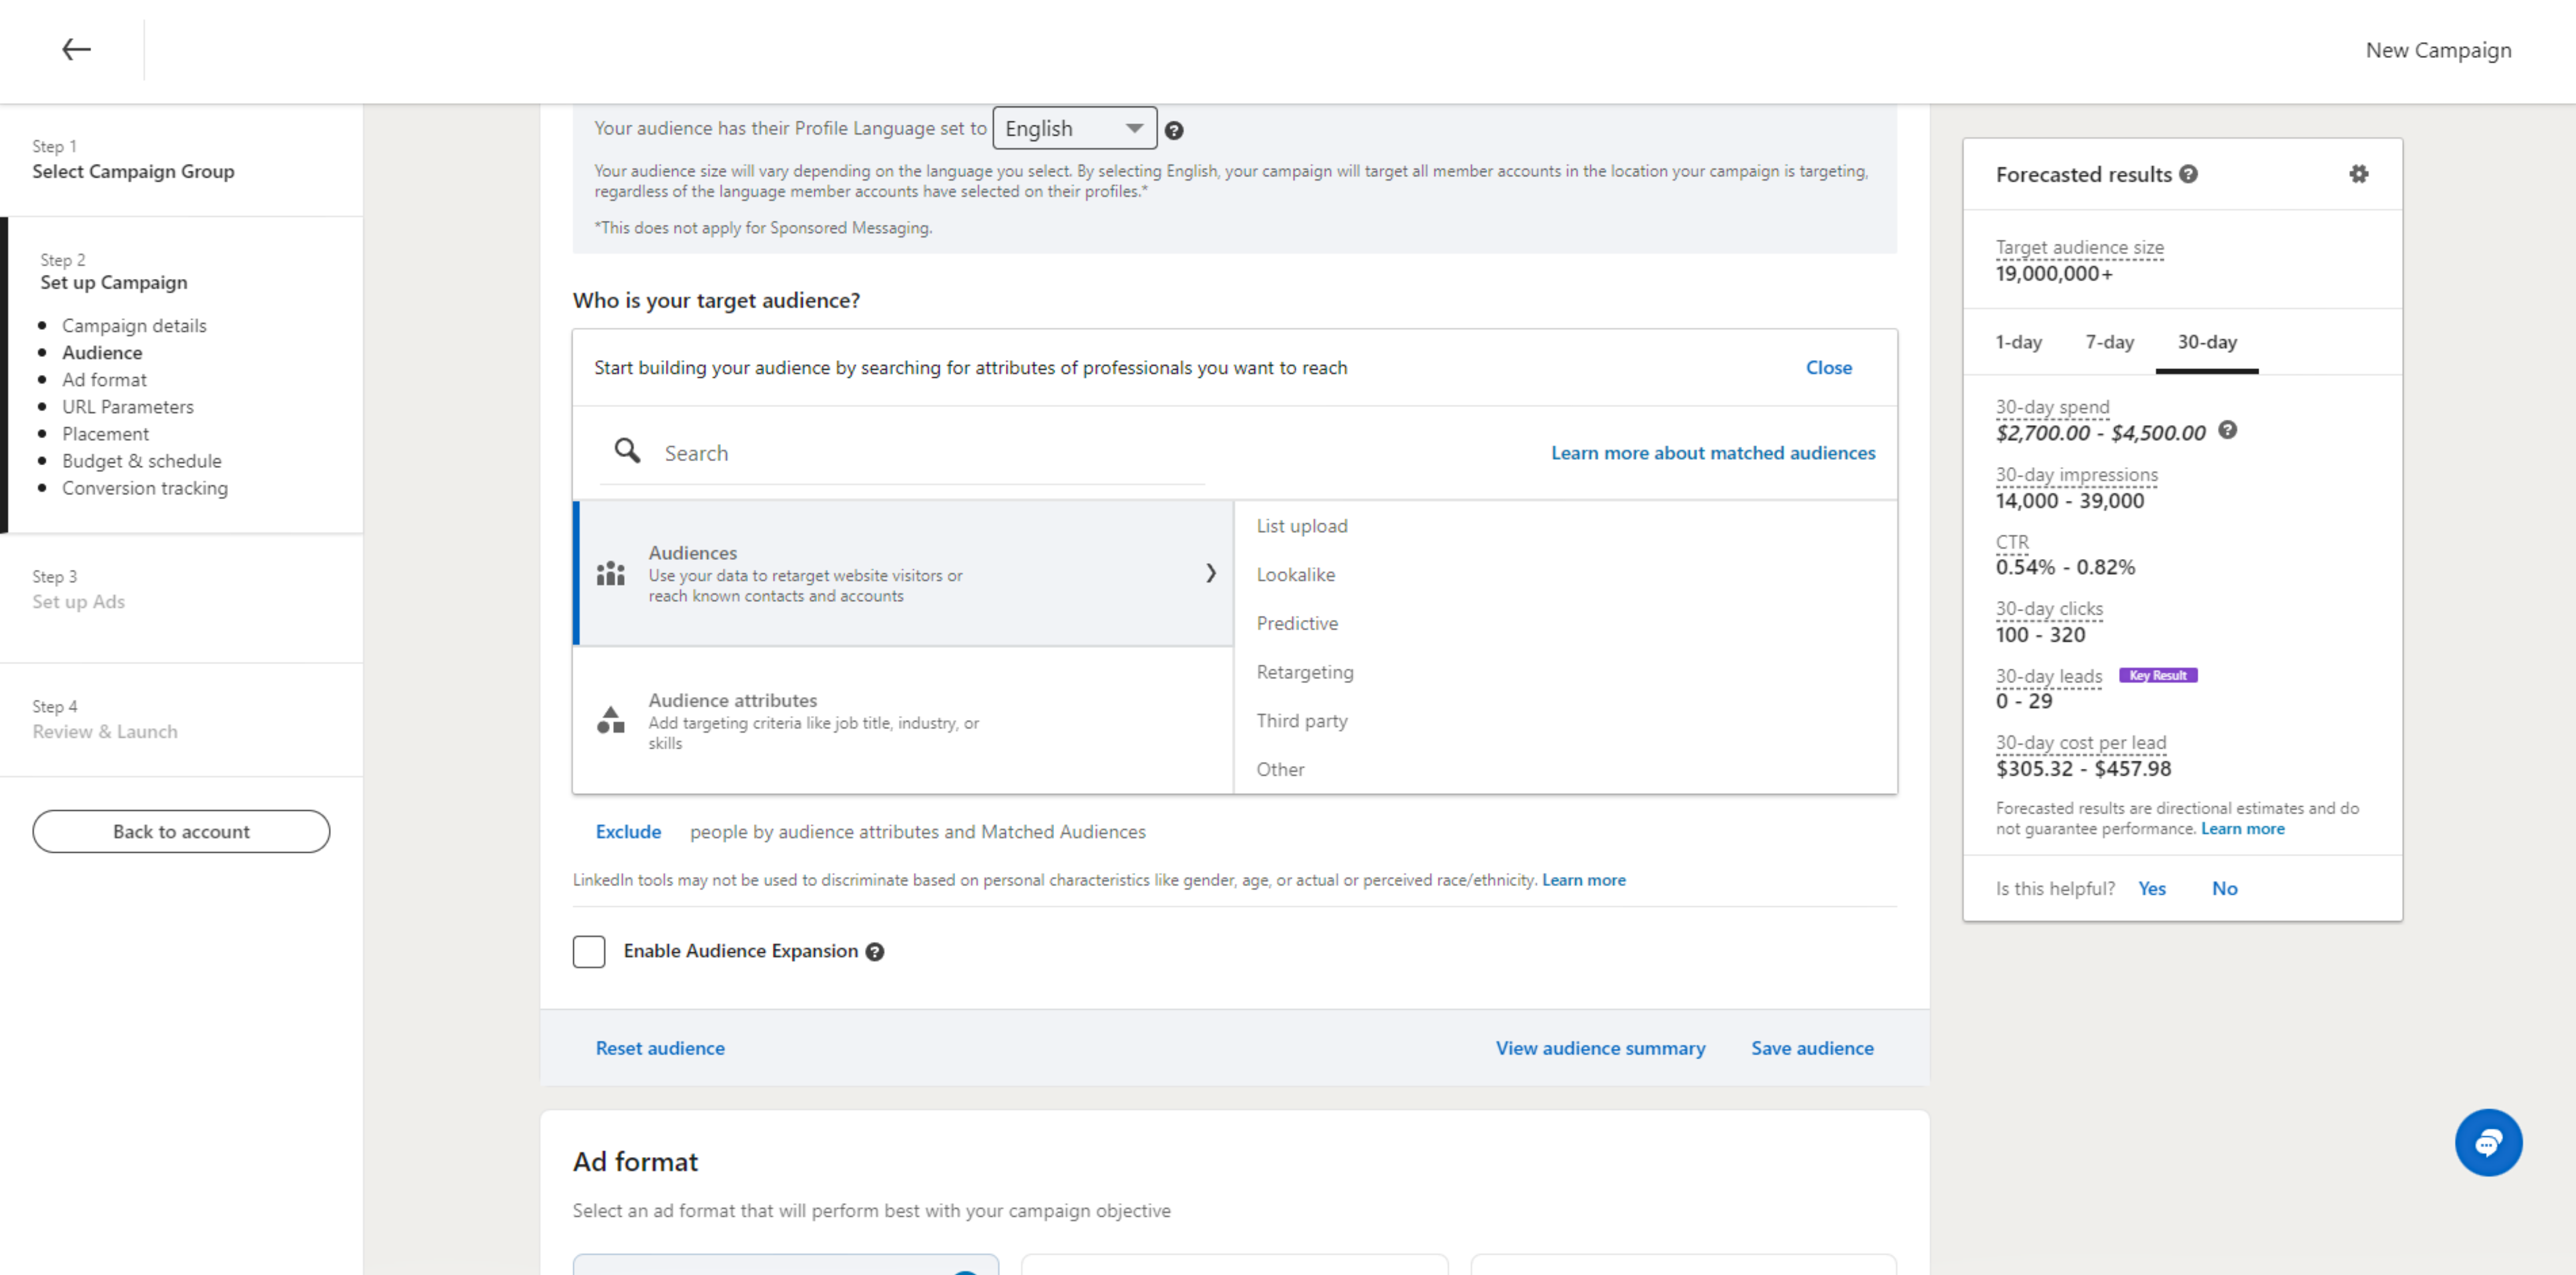Jump to Campaign details section
Screen dimensions: 2576x1275
[134, 326]
